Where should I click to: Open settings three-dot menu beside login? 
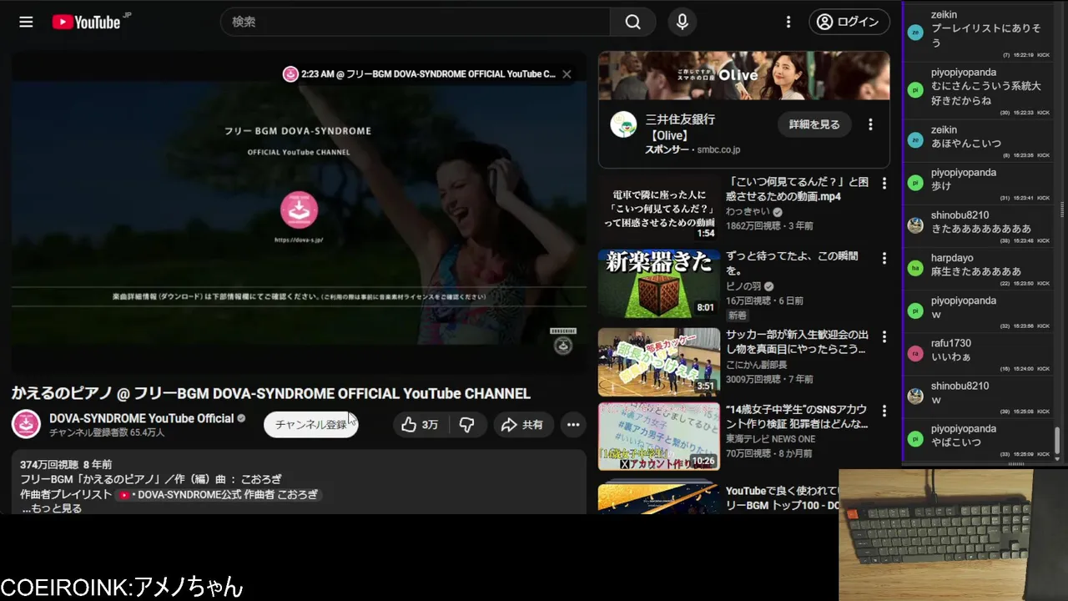pos(788,22)
